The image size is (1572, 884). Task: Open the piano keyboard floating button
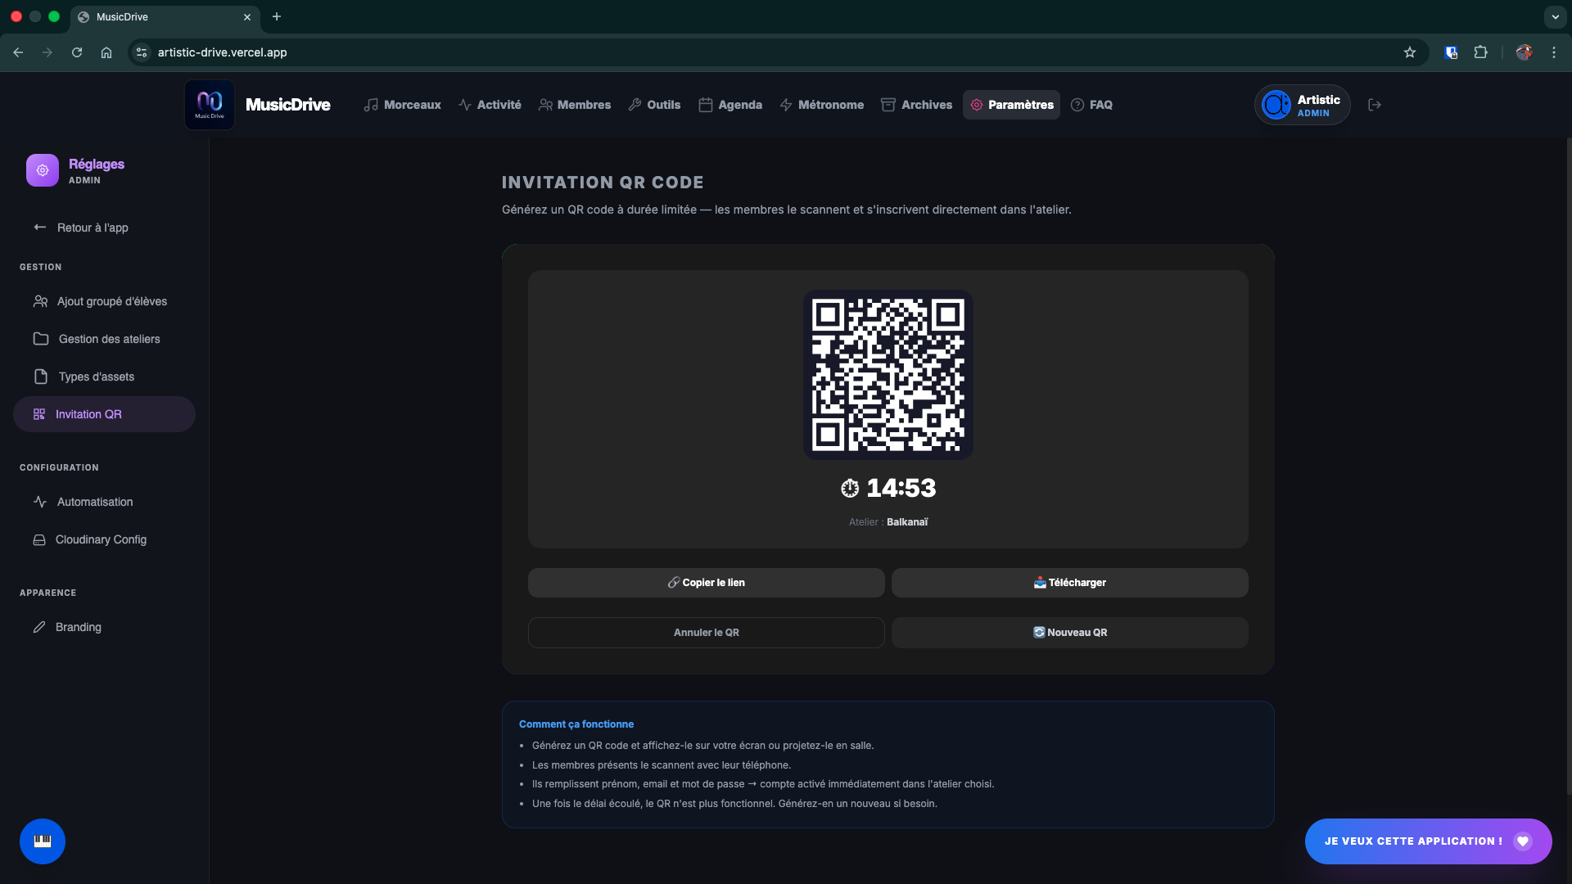coord(43,841)
